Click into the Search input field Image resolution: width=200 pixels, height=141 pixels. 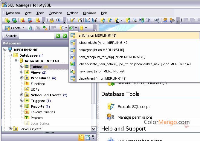point(36,36)
